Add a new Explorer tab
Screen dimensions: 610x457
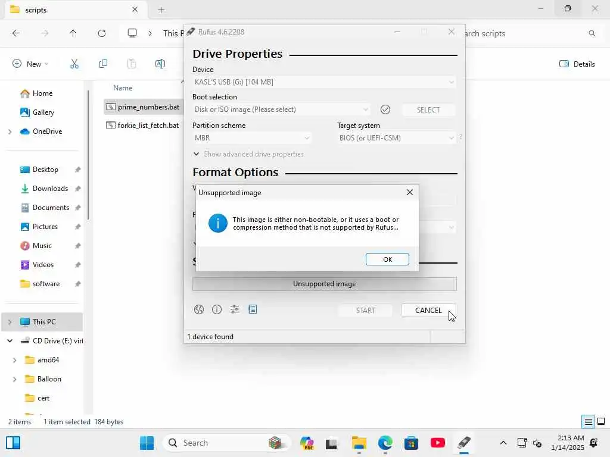[161, 10]
